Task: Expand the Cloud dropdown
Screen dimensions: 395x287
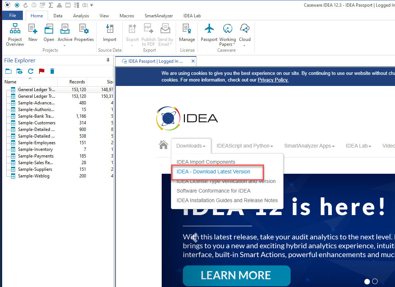Action: (x=244, y=45)
